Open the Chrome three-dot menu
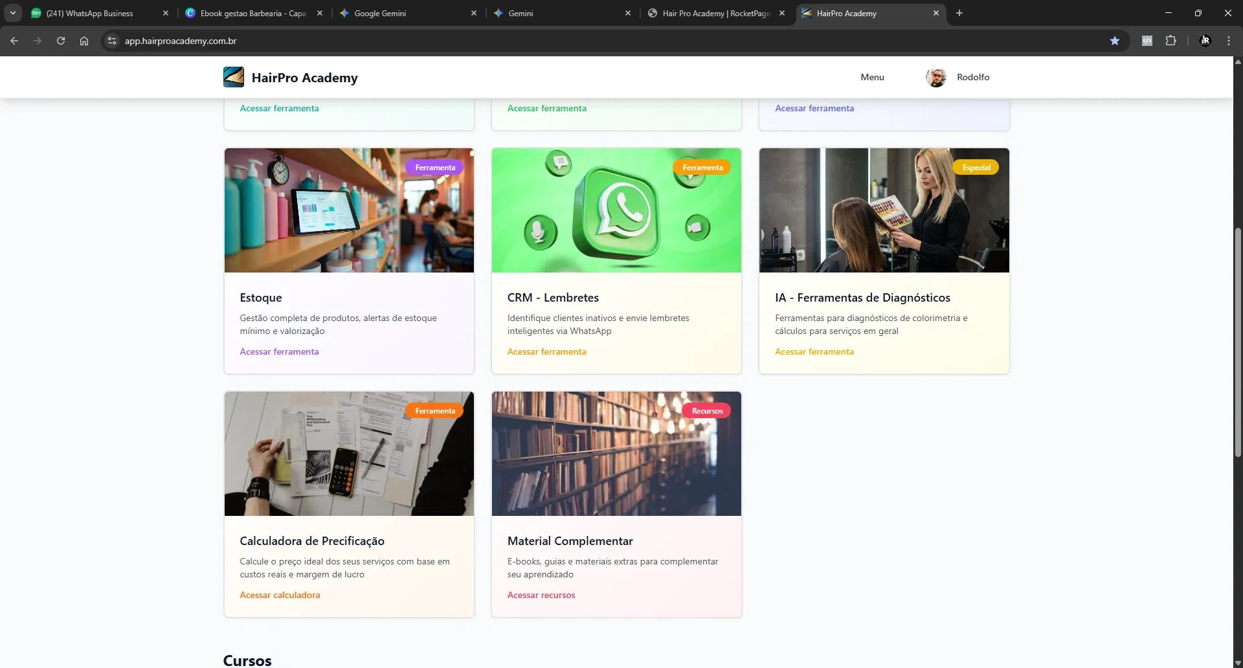The image size is (1243, 668). [x=1228, y=41]
